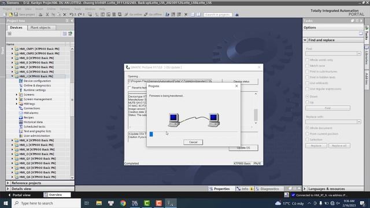Expand HMI_D [KTP900 Basic PN] node
The image size is (370, 208).
(12, 58)
